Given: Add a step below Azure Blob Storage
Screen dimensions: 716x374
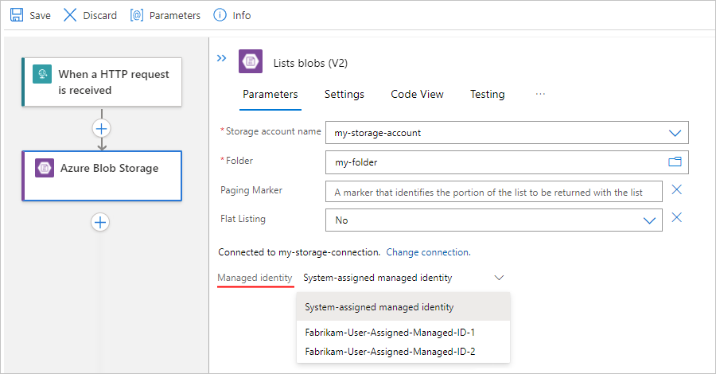Looking at the screenshot, I should click(x=100, y=222).
